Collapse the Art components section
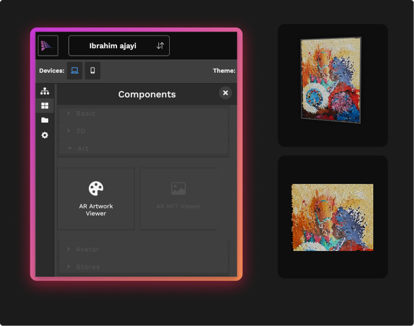The image size is (414, 326). (83, 148)
